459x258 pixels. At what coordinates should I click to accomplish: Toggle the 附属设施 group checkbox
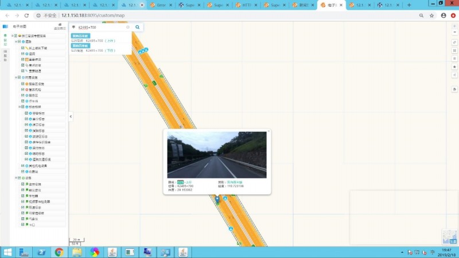pos(20,77)
